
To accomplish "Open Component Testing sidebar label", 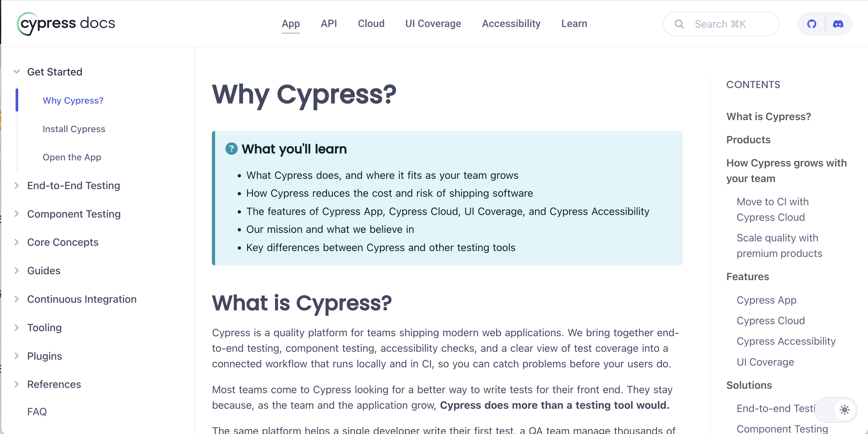I will pos(74,214).
